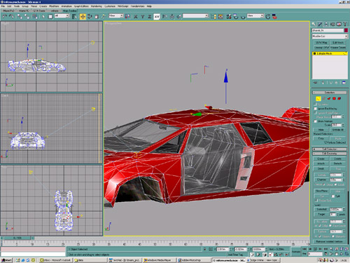
Task: Open the Utilities hammer panel tab
Action: coord(345,24)
